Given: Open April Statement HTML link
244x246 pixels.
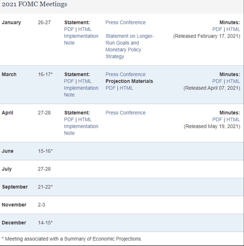Looking at the screenshot, I should click(x=85, y=120).
